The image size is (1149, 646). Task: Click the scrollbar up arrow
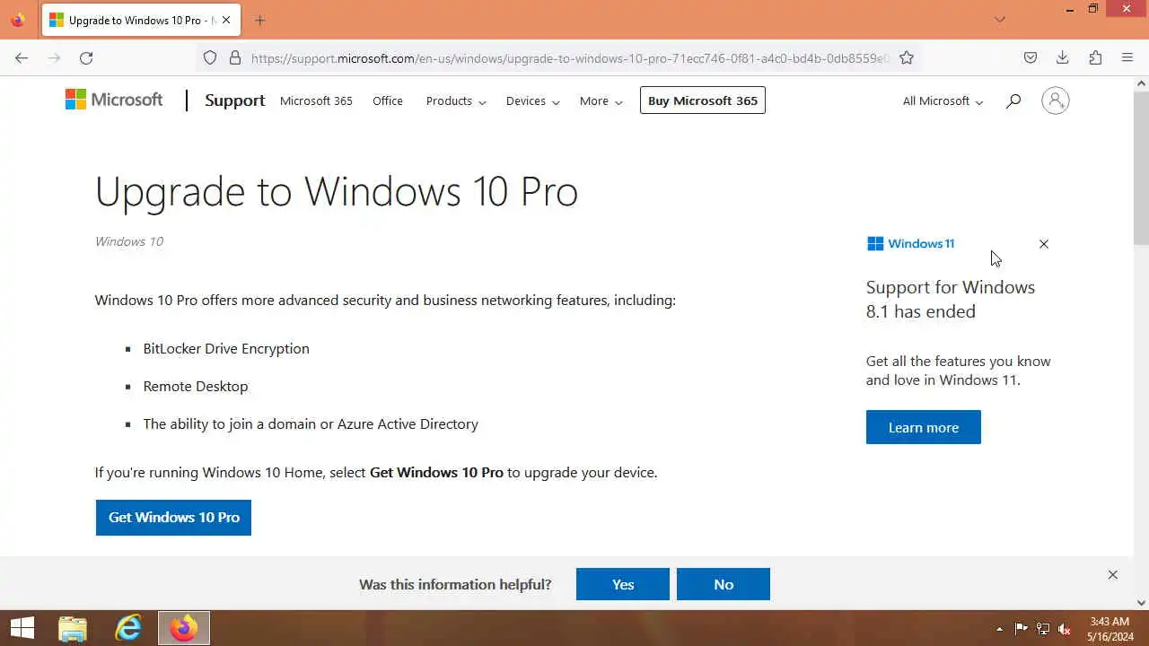click(1141, 83)
